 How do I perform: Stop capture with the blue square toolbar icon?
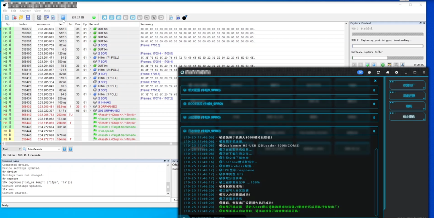[63, 17]
